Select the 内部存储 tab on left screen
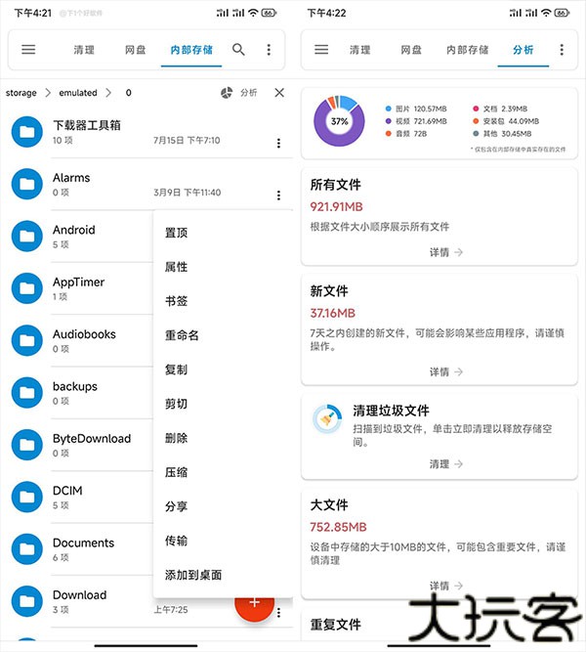 click(191, 50)
